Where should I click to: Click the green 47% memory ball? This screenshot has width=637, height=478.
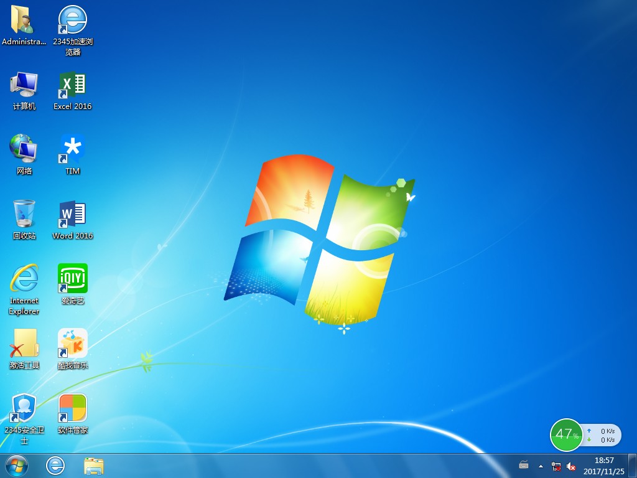click(x=566, y=435)
